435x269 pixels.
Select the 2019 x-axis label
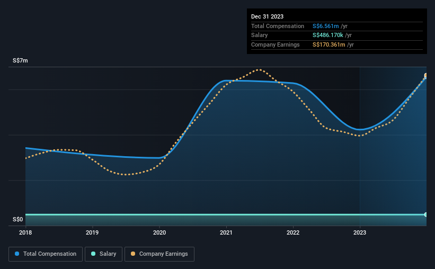click(92, 232)
